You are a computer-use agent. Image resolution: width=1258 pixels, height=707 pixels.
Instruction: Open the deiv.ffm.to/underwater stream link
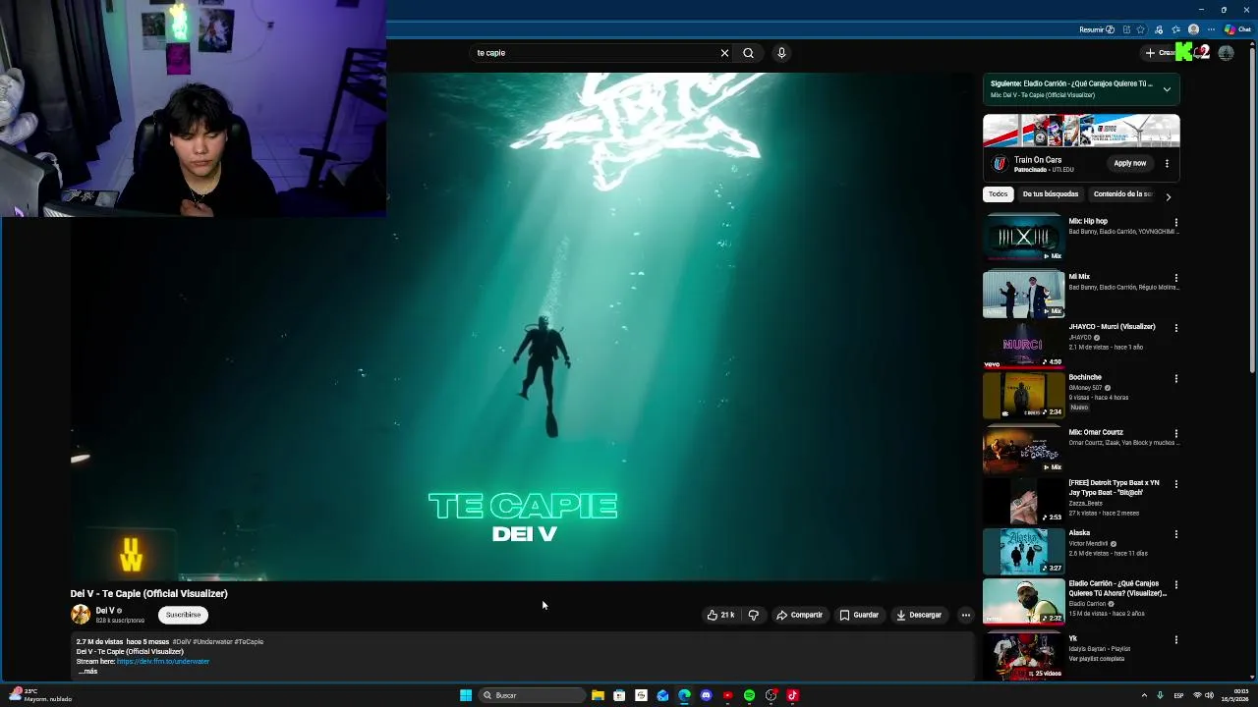(x=163, y=662)
